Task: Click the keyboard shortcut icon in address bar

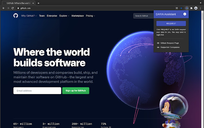Action: (x=177, y=8)
